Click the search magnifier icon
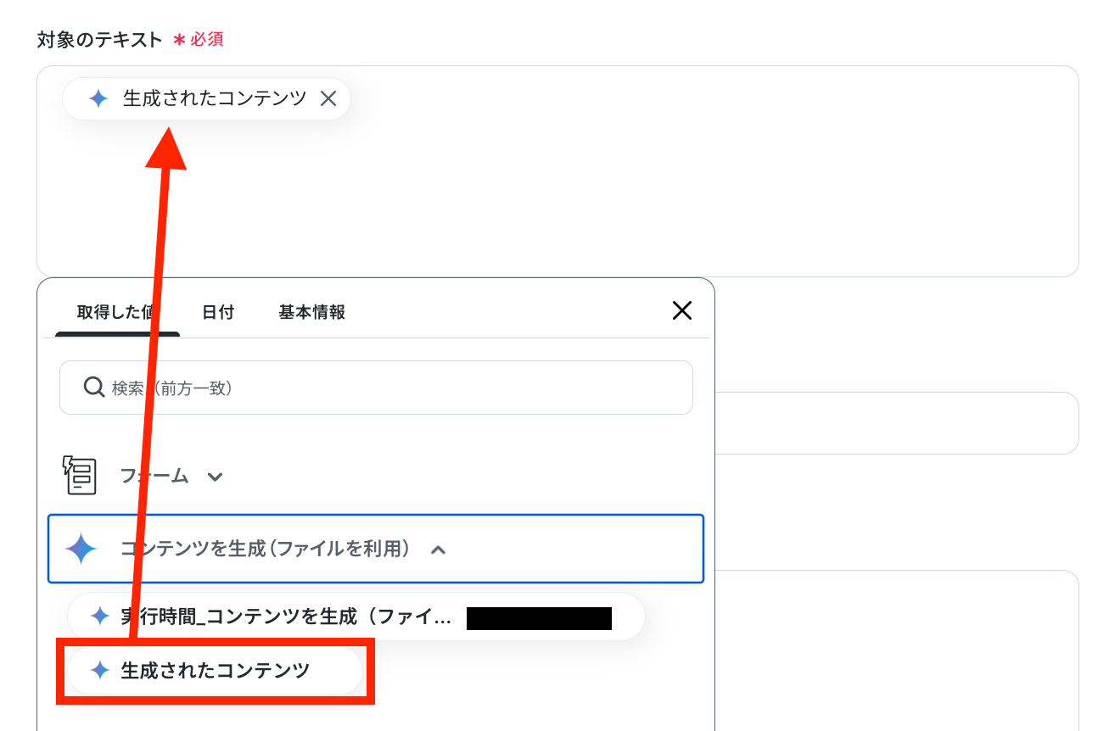 coord(94,388)
